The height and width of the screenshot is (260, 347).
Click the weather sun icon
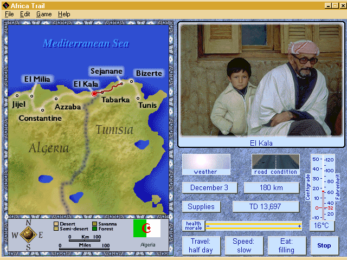click(x=206, y=162)
